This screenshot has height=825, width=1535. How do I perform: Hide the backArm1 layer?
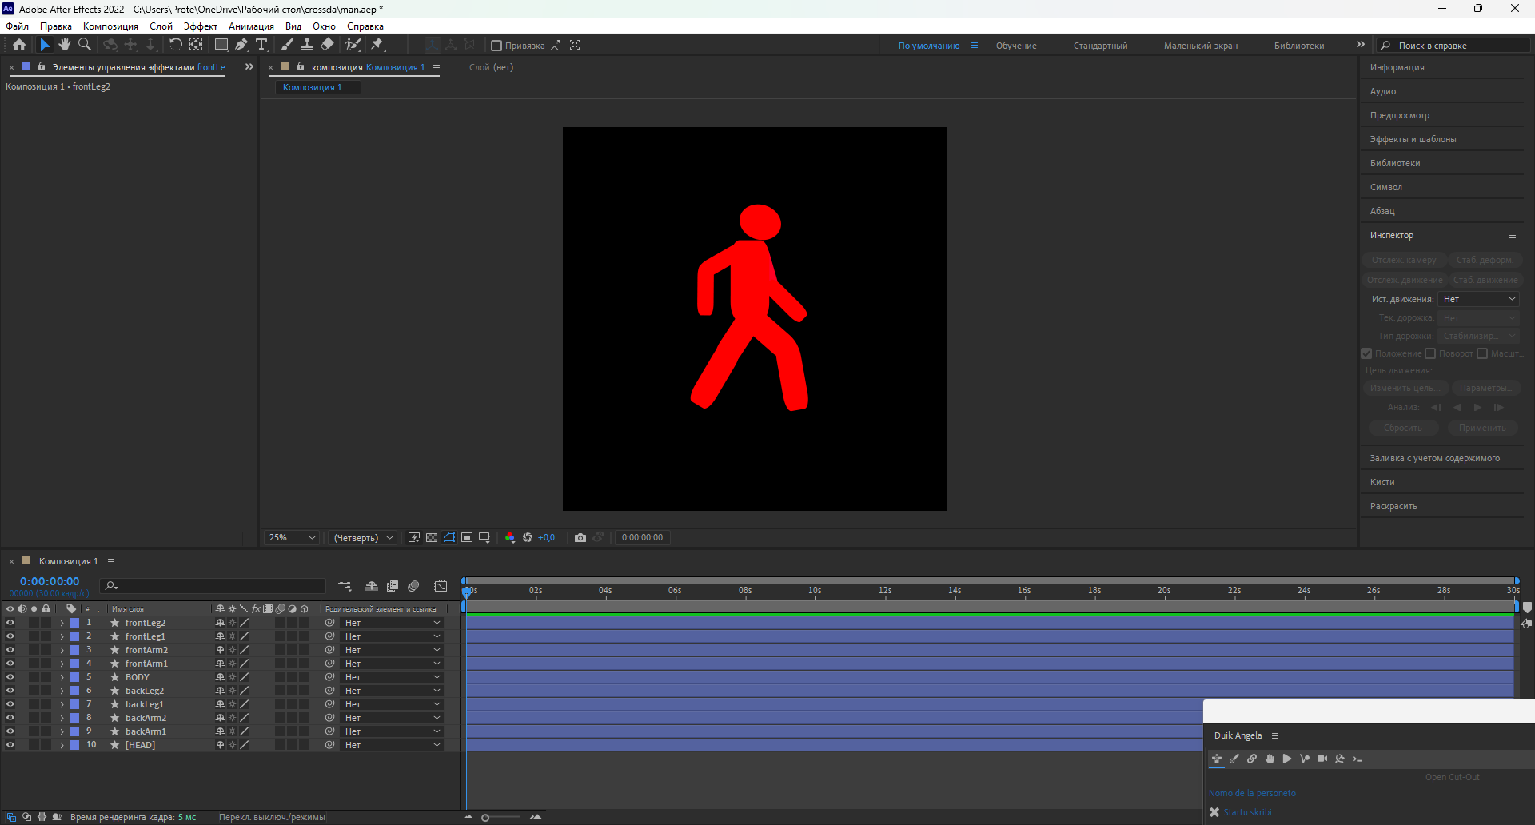(x=10, y=731)
